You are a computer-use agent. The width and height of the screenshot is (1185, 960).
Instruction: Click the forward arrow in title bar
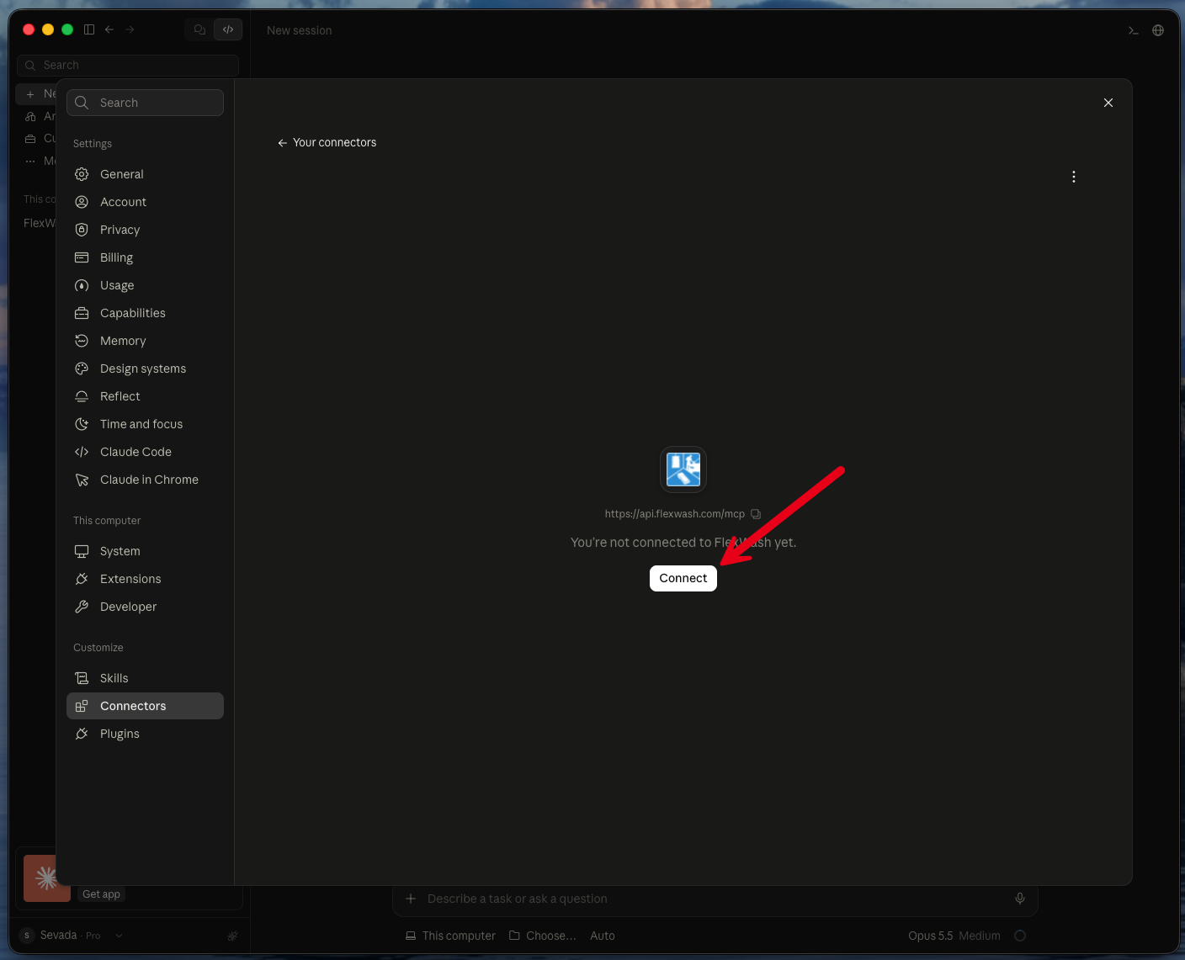click(130, 29)
